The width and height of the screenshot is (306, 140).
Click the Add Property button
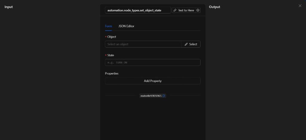tap(153, 81)
